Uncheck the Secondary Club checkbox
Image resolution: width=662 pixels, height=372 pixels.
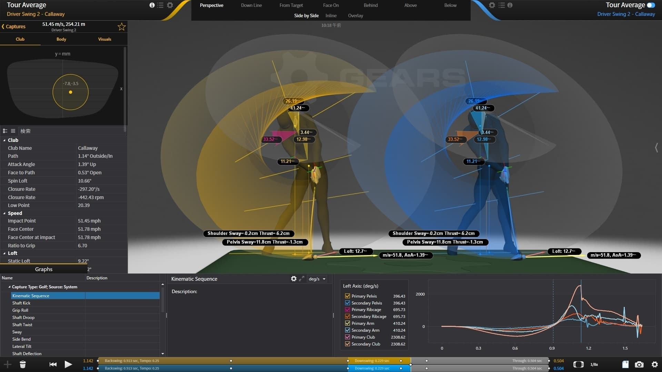pyautogui.click(x=348, y=344)
